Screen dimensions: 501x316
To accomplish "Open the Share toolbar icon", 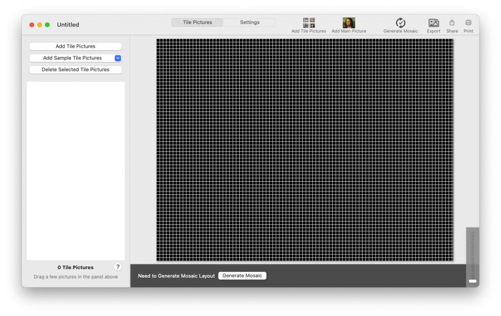I will tap(452, 22).
